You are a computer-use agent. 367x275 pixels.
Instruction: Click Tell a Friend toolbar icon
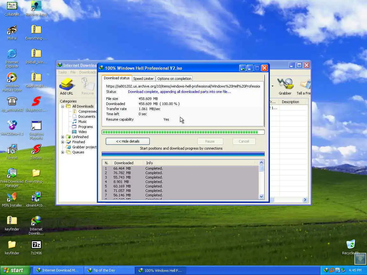click(304, 87)
